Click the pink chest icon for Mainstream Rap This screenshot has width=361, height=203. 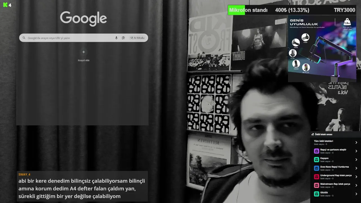pyautogui.click(x=316, y=185)
